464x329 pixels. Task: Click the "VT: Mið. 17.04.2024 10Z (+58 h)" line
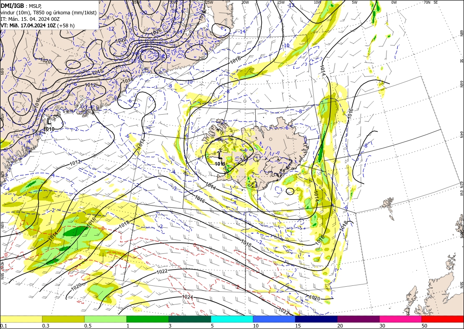pyautogui.click(x=38, y=26)
